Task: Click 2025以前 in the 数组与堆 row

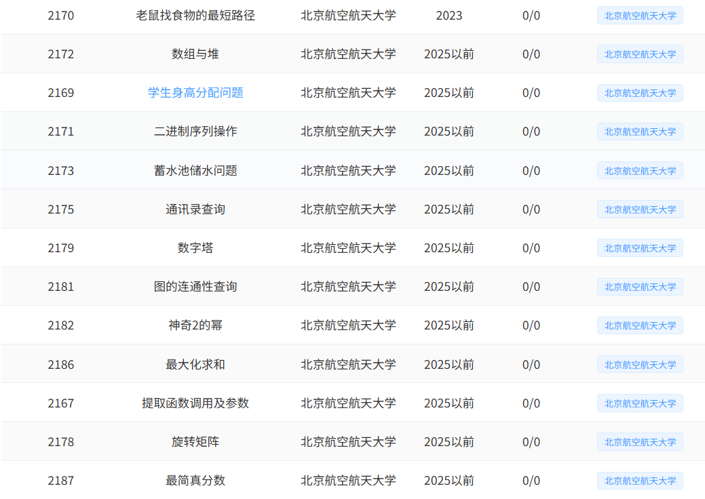Action: pyautogui.click(x=449, y=54)
